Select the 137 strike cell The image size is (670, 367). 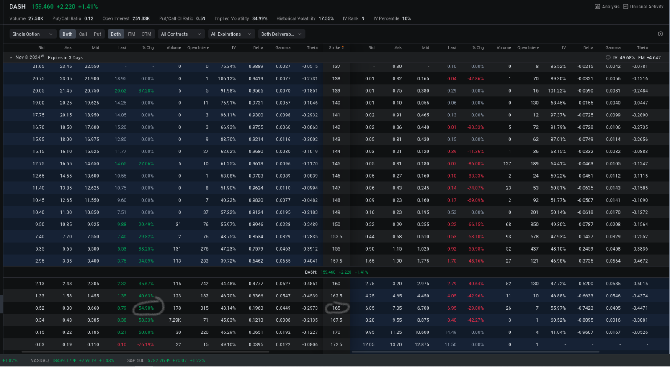[x=336, y=66]
